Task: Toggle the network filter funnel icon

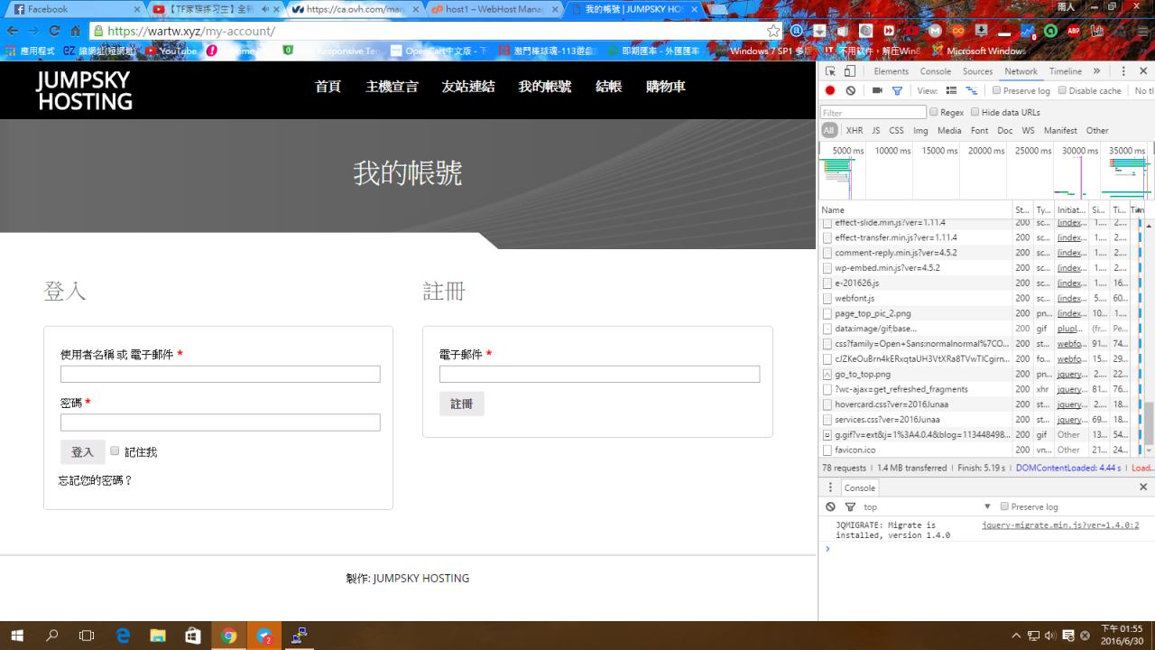Action: (x=897, y=90)
